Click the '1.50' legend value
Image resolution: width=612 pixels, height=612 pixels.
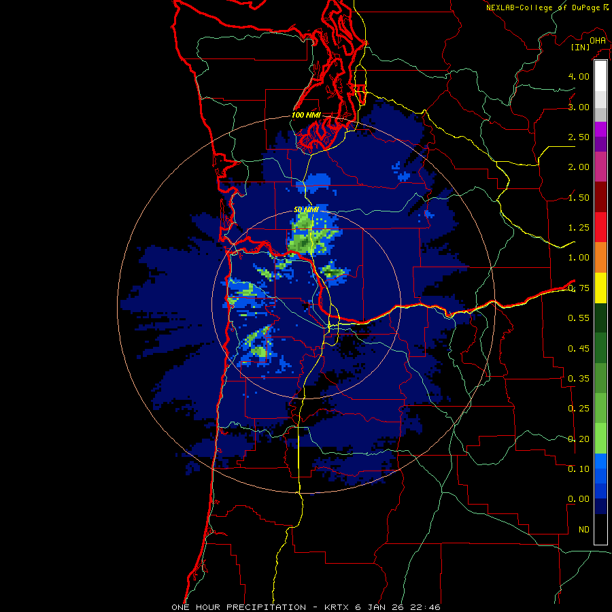point(579,197)
